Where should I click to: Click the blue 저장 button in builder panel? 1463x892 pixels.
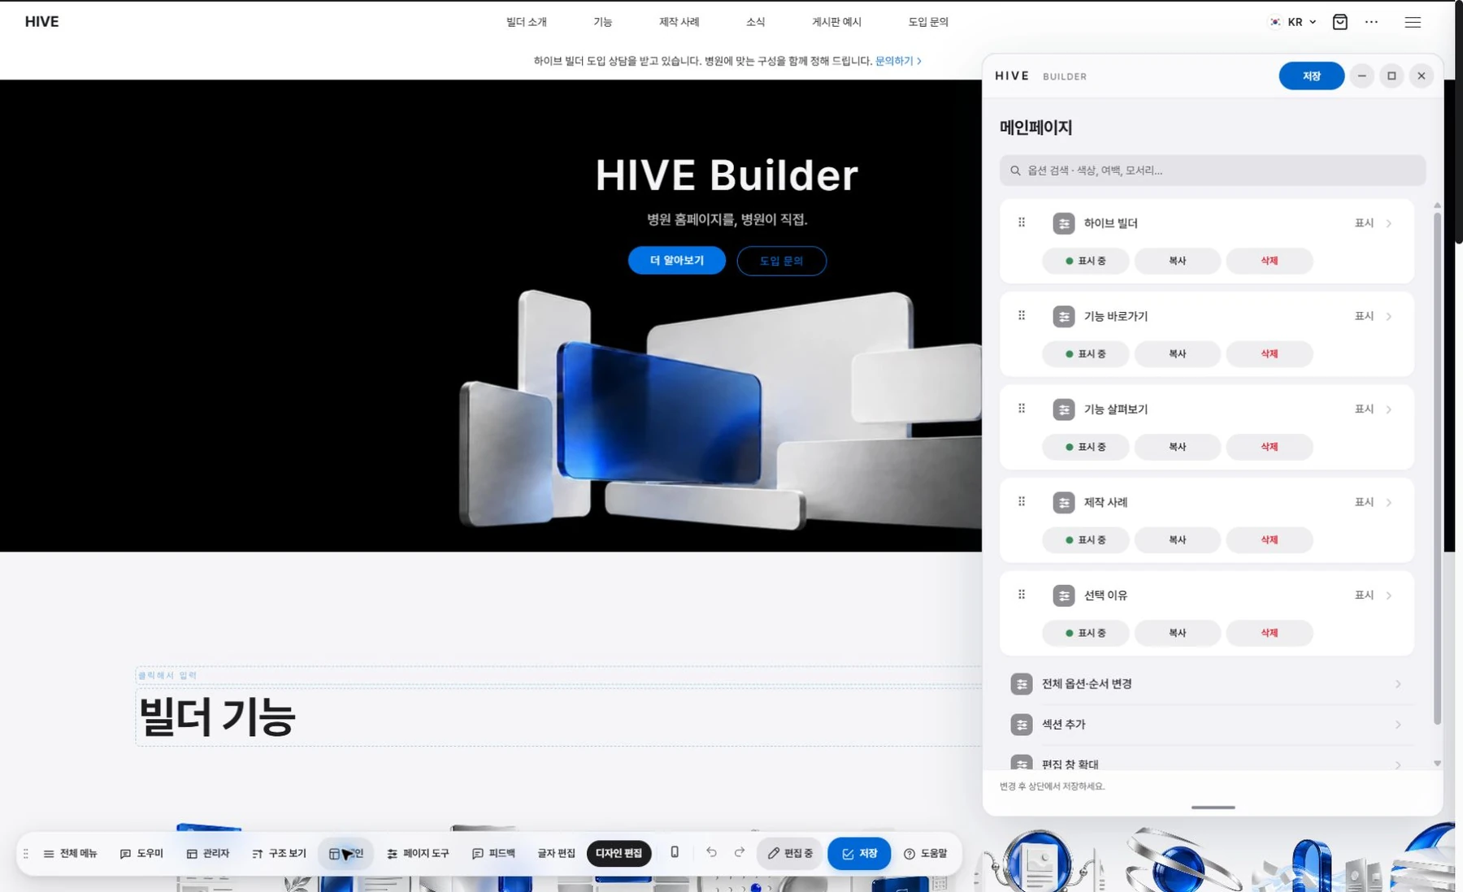point(1311,76)
